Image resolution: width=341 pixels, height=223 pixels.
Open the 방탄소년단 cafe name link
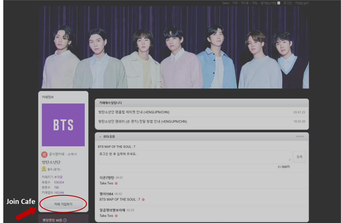[51, 162]
